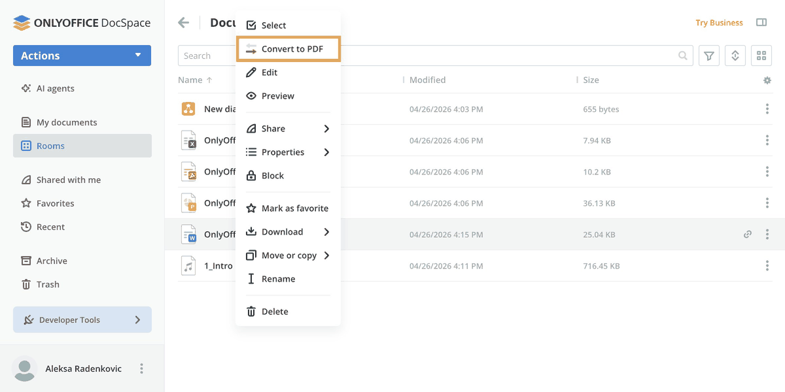Click the 04/26/2026 4:03 PM date
Image resolution: width=785 pixels, height=392 pixels.
click(446, 109)
